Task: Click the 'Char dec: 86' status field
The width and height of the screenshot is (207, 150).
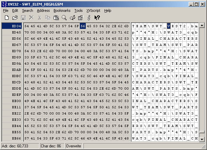Action: pyautogui.click(x=52, y=146)
